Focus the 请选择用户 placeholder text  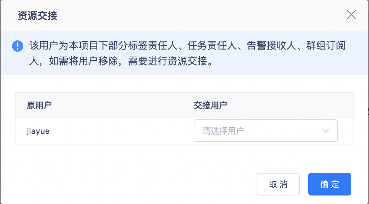click(223, 131)
